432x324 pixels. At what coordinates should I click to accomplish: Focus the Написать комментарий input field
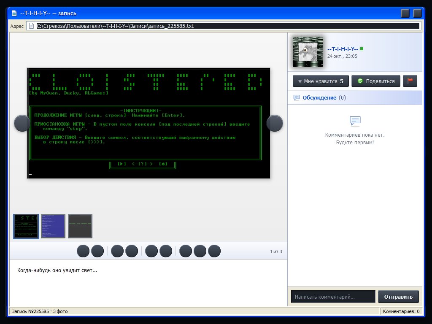[x=333, y=297]
